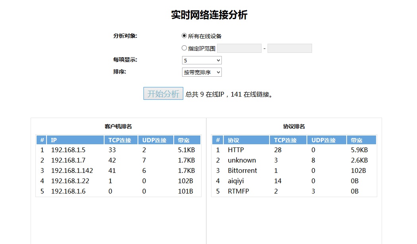Image resolution: width=417 pixels, height=244 pixels.
Task: Click TCP连接 header in protocol ranking table
Action: pos(288,140)
